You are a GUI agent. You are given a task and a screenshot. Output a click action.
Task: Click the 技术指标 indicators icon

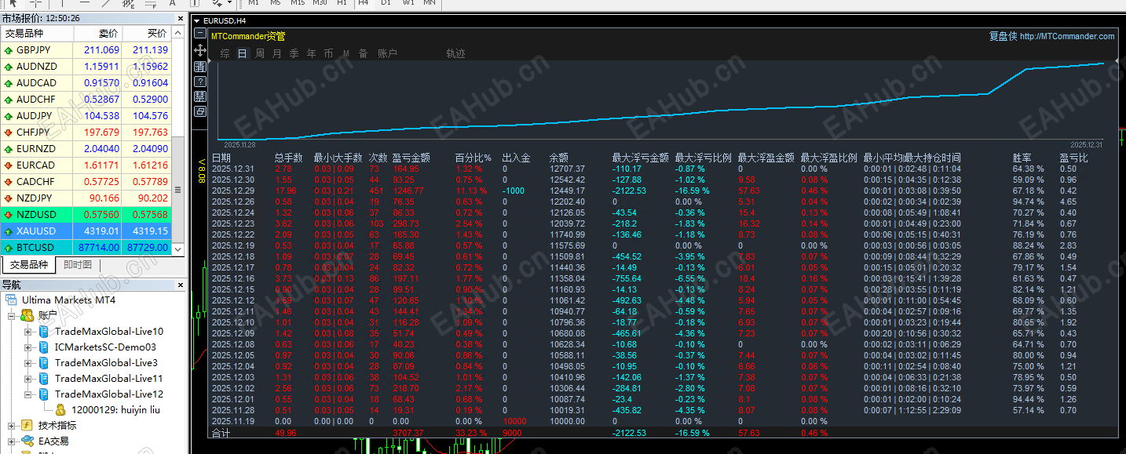(x=27, y=426)
